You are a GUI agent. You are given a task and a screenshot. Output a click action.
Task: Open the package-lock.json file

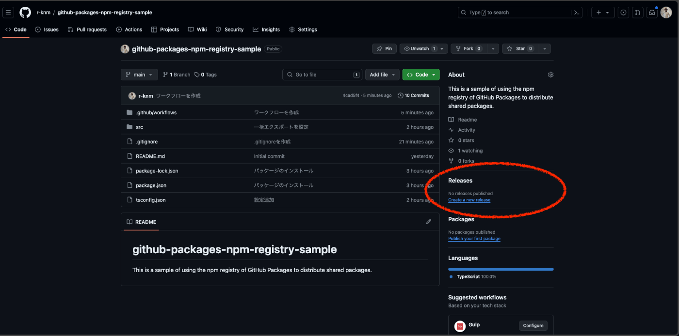157,170
